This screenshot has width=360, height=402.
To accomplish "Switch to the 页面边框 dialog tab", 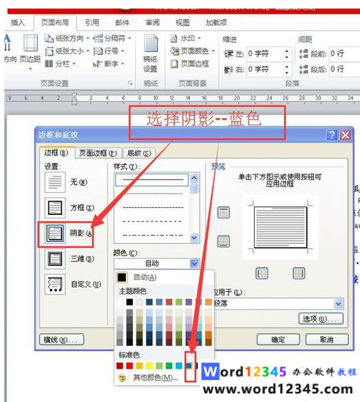I will pyautogui.click(x=98, y=153).
